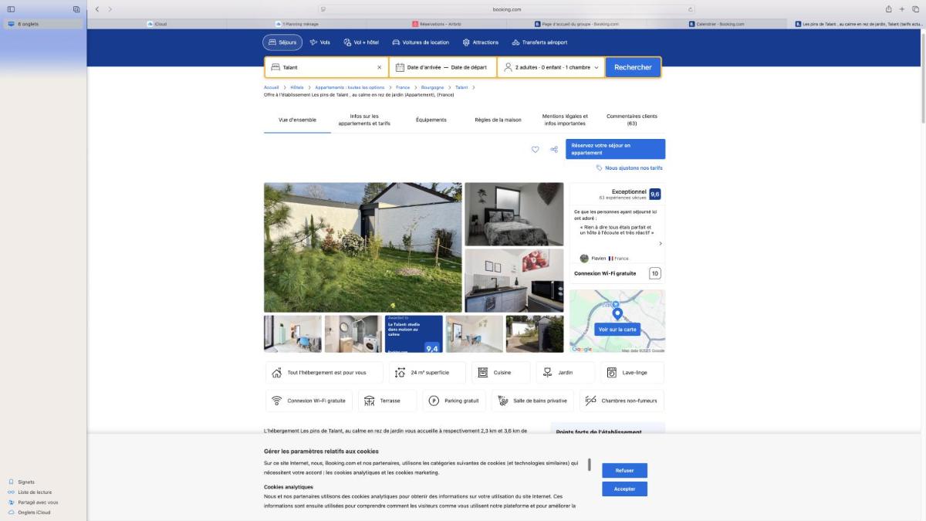Clear the Talant destination with X icon
This screenshot has width=926, height=521.
click(x=379, y=68)
